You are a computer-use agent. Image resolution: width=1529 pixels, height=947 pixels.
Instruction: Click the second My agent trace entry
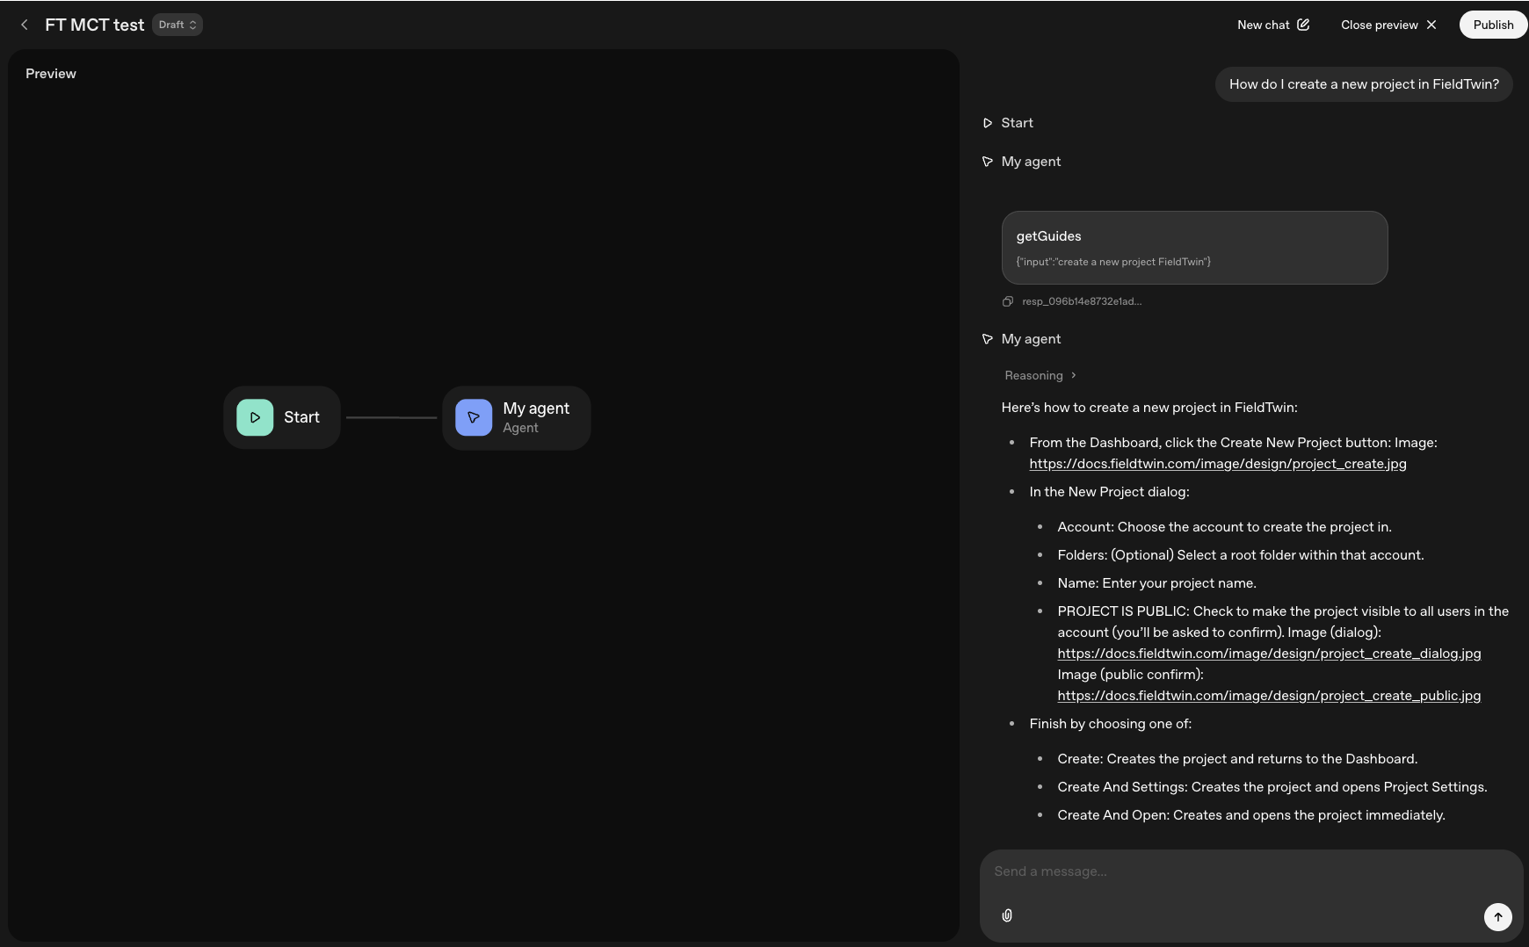[1031, 339]
